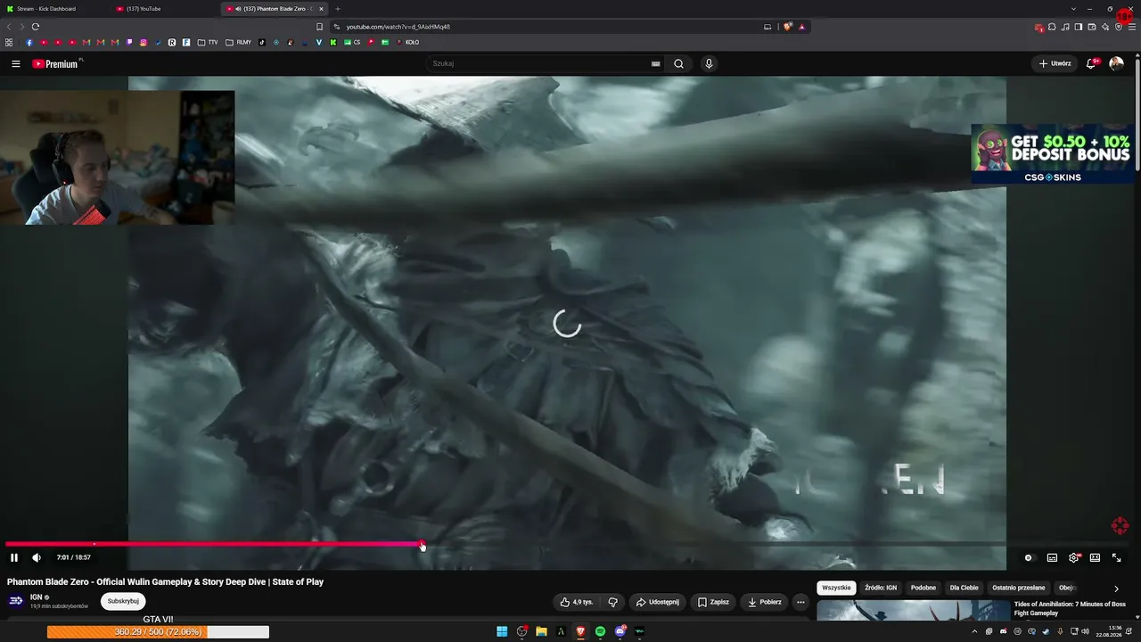Open Tides of Annihilation video thumbnail
The image size is (1141, 642).
tap(913, 610)
